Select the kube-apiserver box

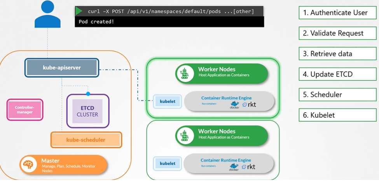coord(62,68)
